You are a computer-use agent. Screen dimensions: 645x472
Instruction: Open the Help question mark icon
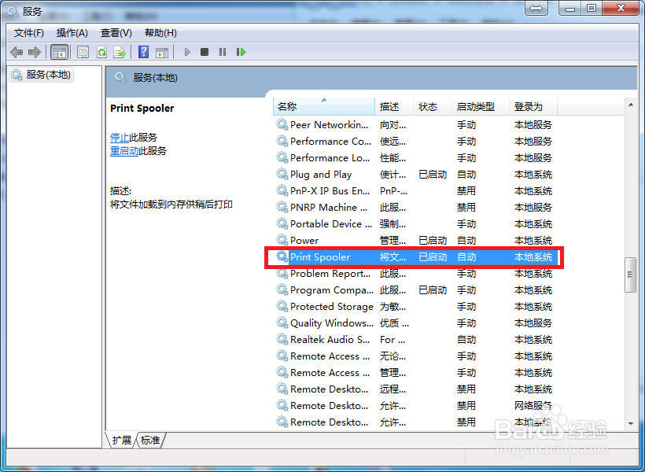(144, 52)
